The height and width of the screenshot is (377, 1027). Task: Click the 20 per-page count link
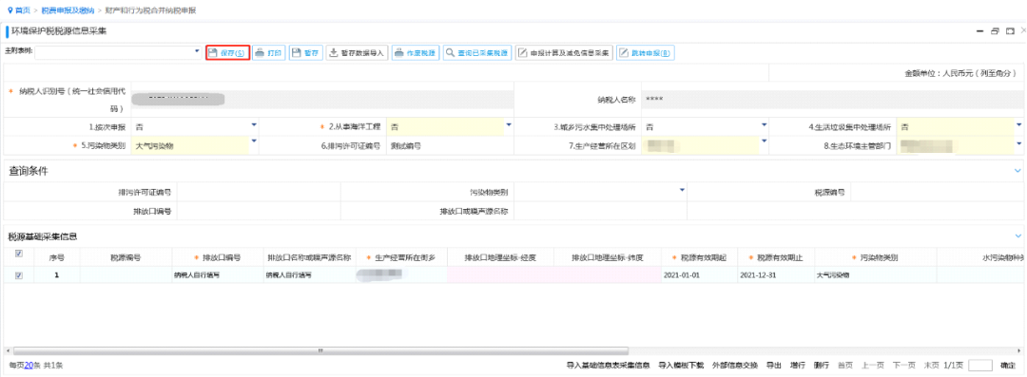[x=29, y=366]
